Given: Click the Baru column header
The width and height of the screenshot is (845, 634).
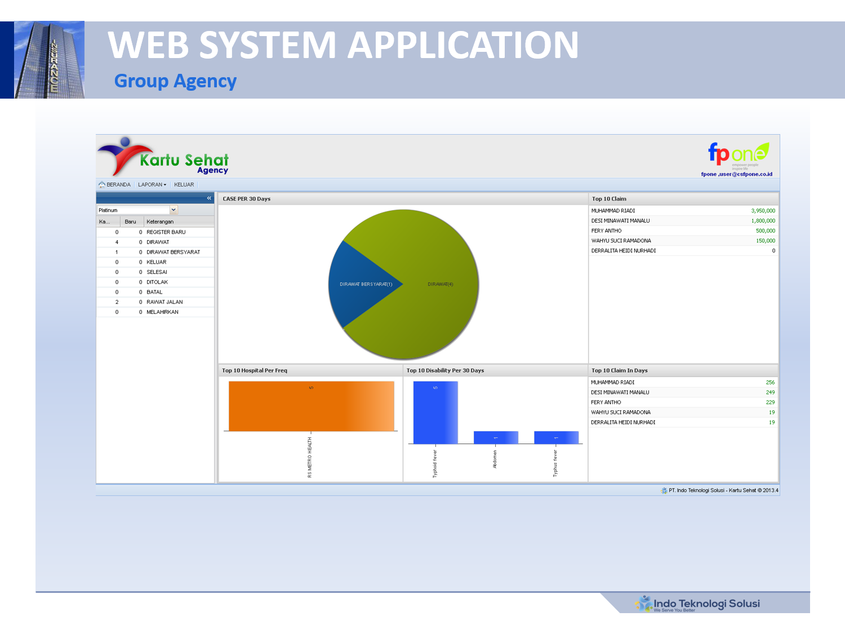Looking at the screenshot, I should 130,221.
